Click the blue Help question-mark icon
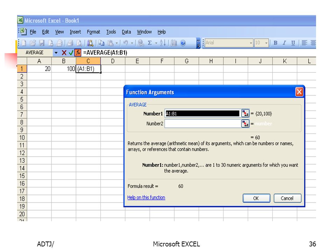 (183, 43)
